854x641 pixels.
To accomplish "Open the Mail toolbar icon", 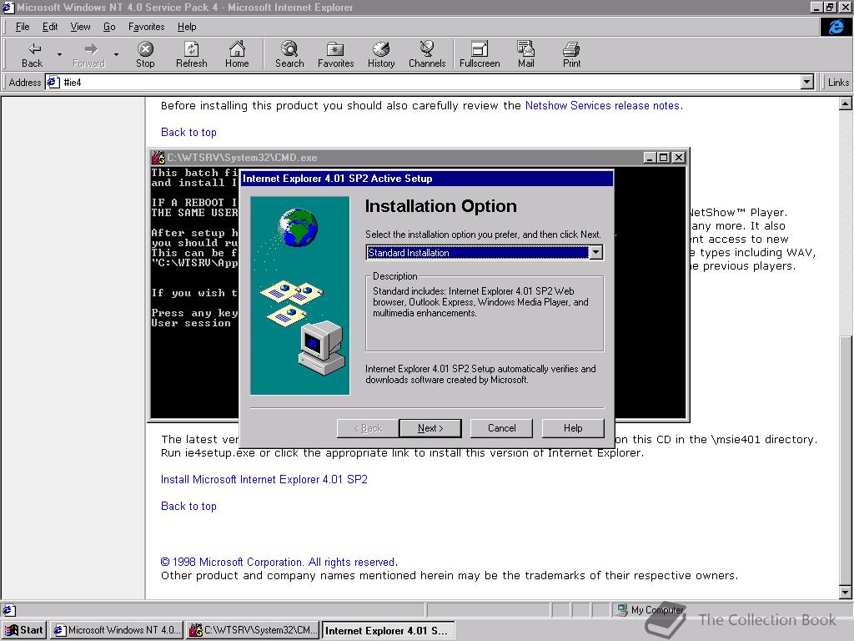I will point(525,54).
